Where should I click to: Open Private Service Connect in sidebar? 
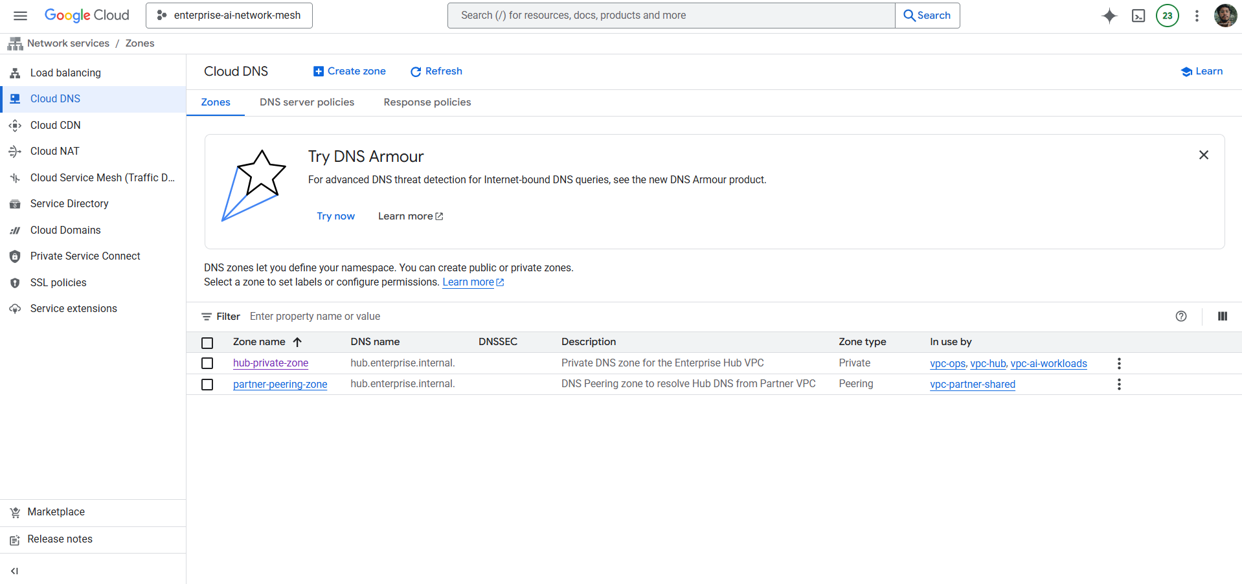pyautogui.click(x=93, y=256)
